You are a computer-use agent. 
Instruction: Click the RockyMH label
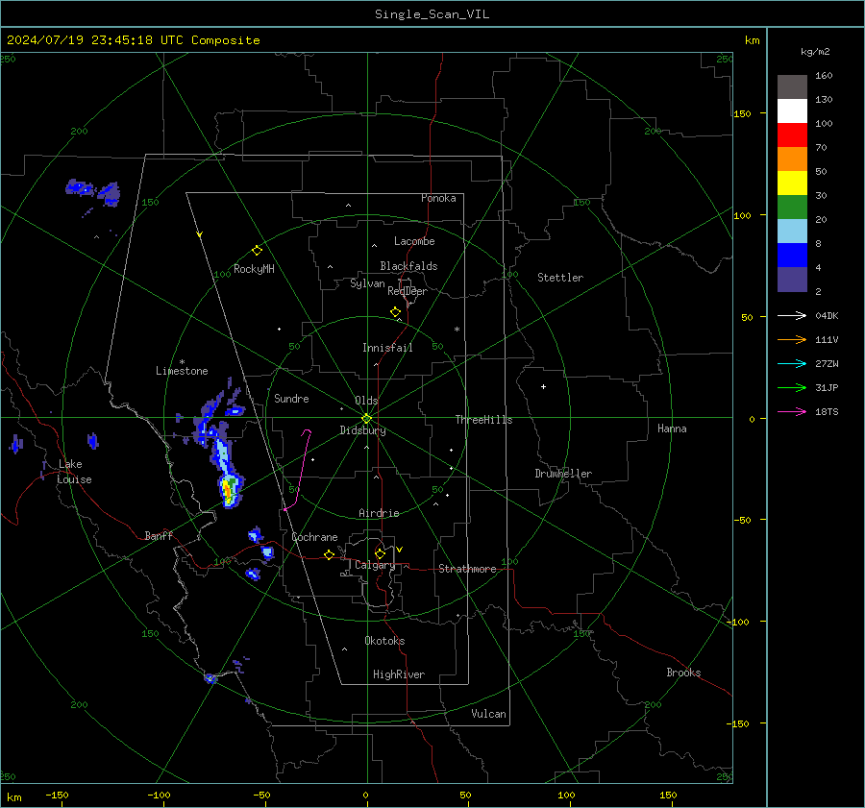point(254,269)
